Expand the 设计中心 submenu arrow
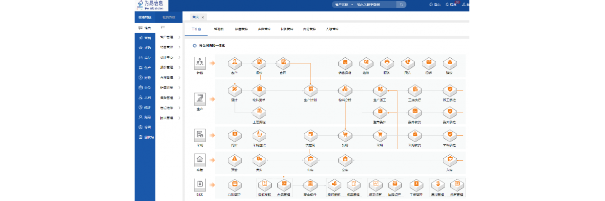 (179, 57)
